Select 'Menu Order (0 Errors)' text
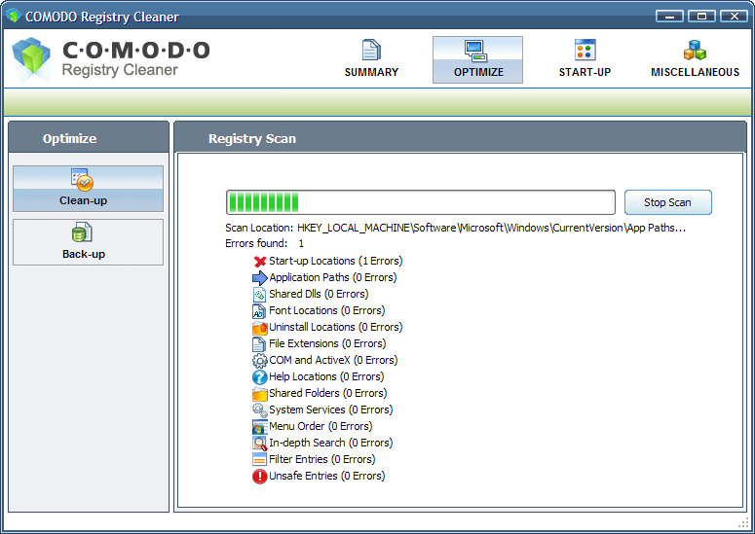Viewport: 755px width, 534px height. [x=321, y=426]
